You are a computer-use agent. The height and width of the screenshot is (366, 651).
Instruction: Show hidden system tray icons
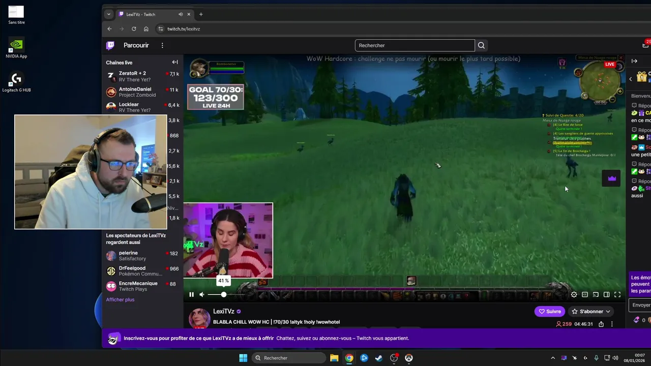click(553, 358)
